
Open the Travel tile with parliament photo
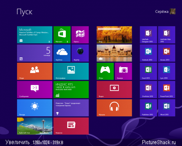114,53
